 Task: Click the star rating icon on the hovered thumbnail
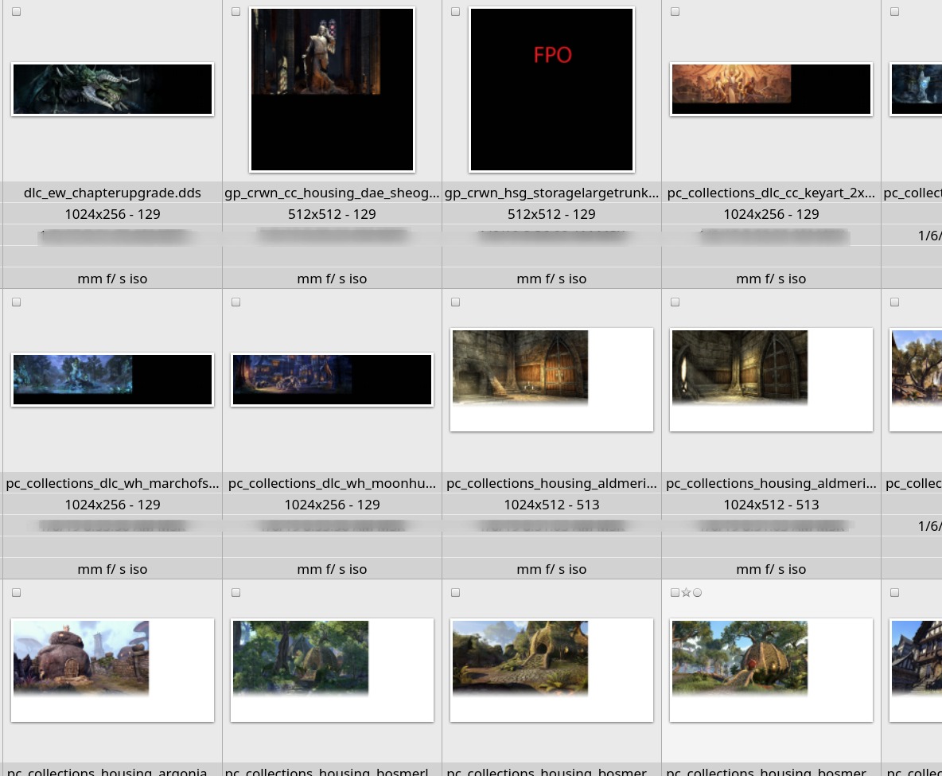[x=686, y=593]
